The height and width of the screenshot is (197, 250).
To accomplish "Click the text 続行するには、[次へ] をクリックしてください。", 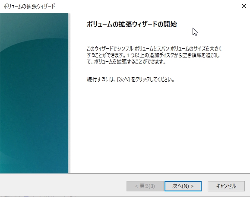I will (x=130, y=79).
